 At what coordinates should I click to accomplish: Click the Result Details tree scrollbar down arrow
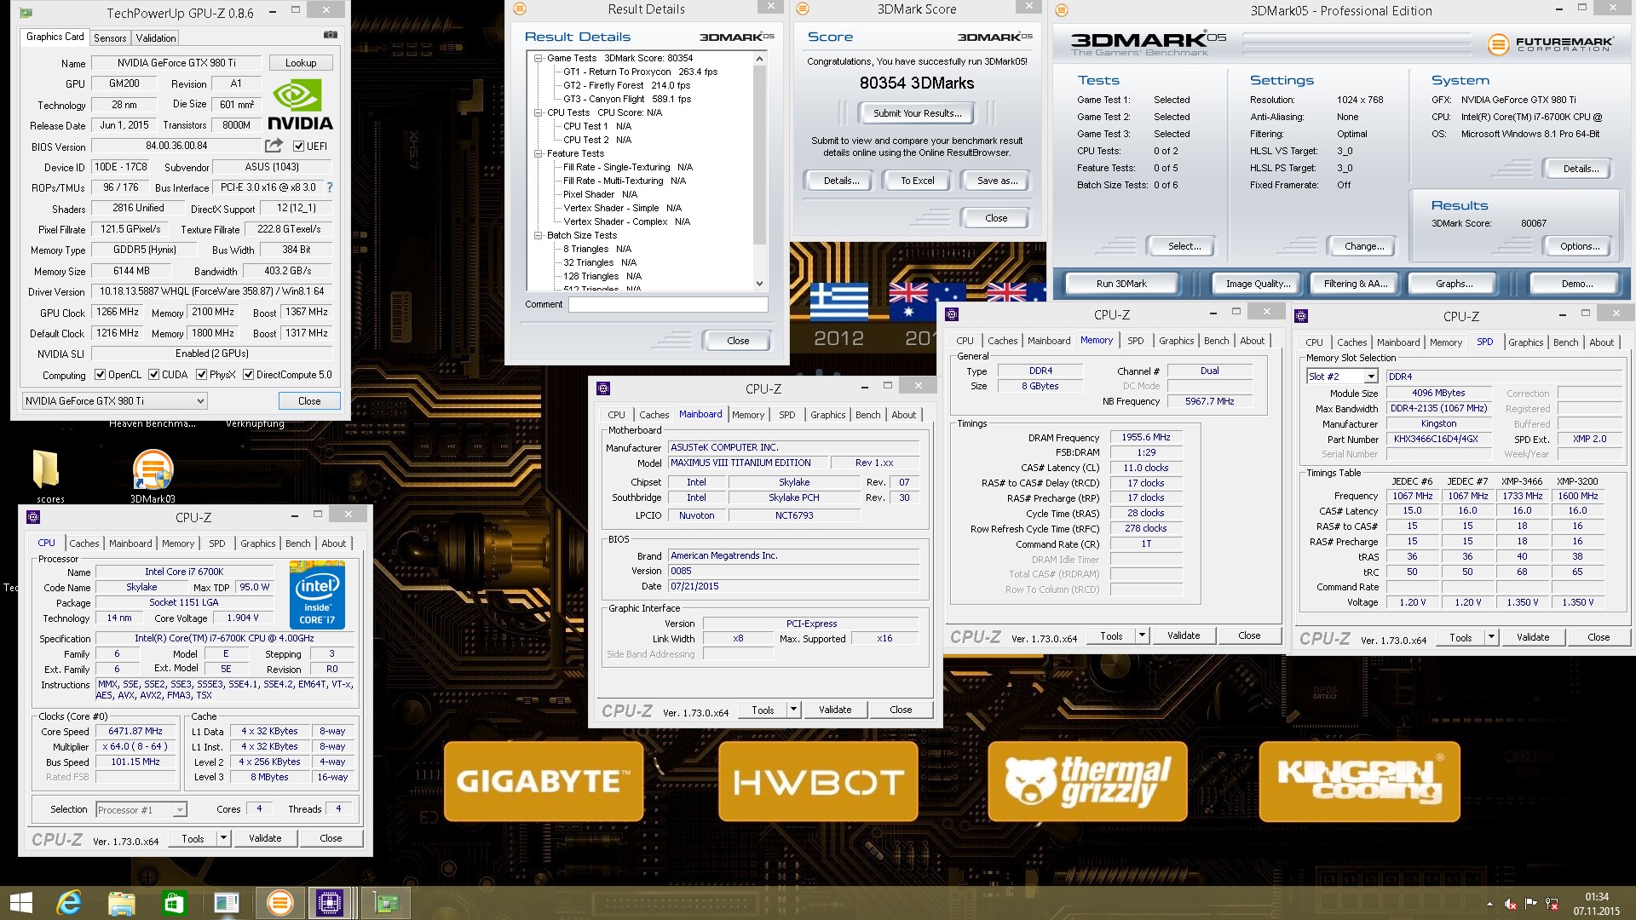(759, 284)
